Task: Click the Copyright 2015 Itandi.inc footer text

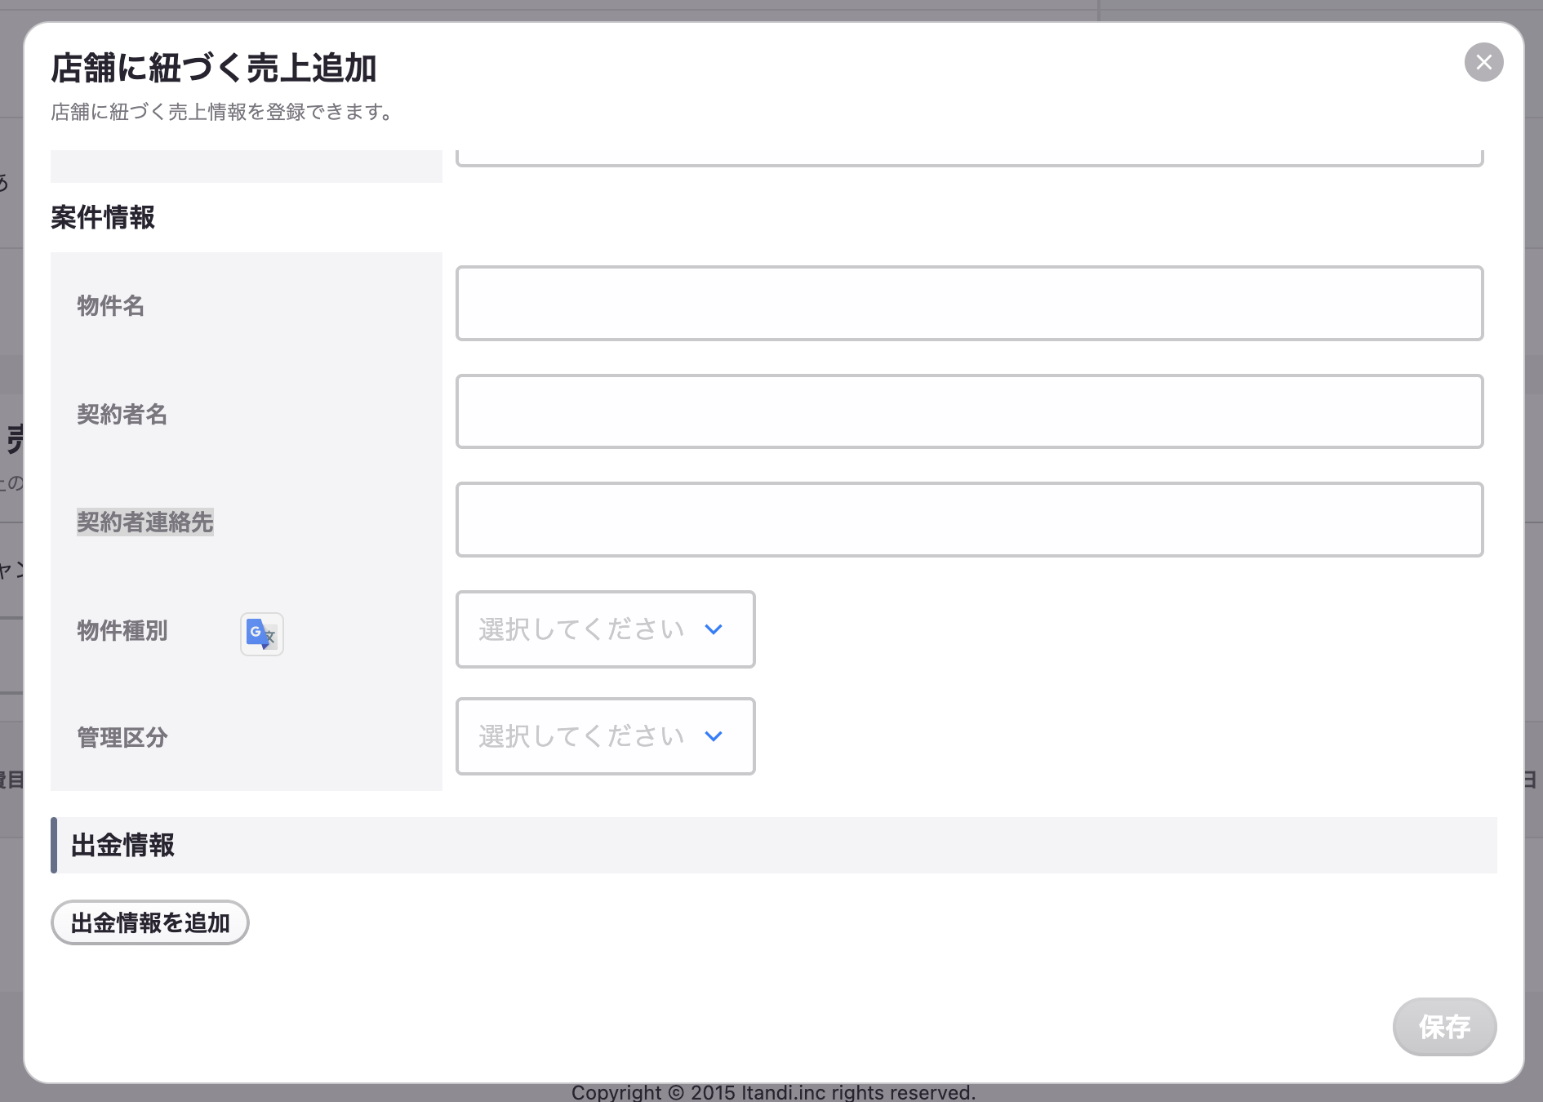Action: tap(773, 1092)
